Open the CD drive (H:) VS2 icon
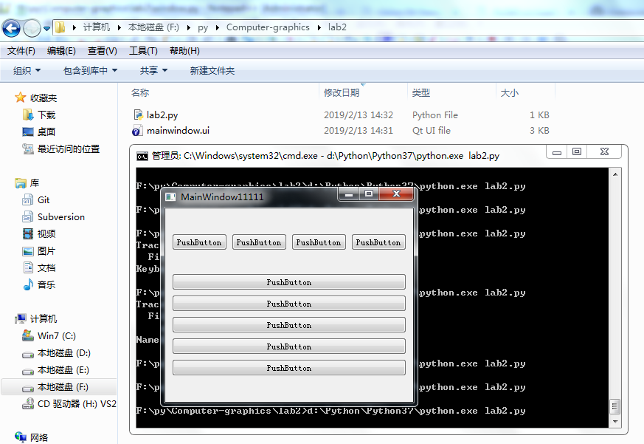644x444 pixels. (27, 403)
